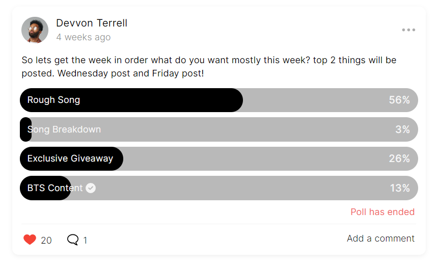Click the checkmark icon beside BTS Content

point(91,188)
